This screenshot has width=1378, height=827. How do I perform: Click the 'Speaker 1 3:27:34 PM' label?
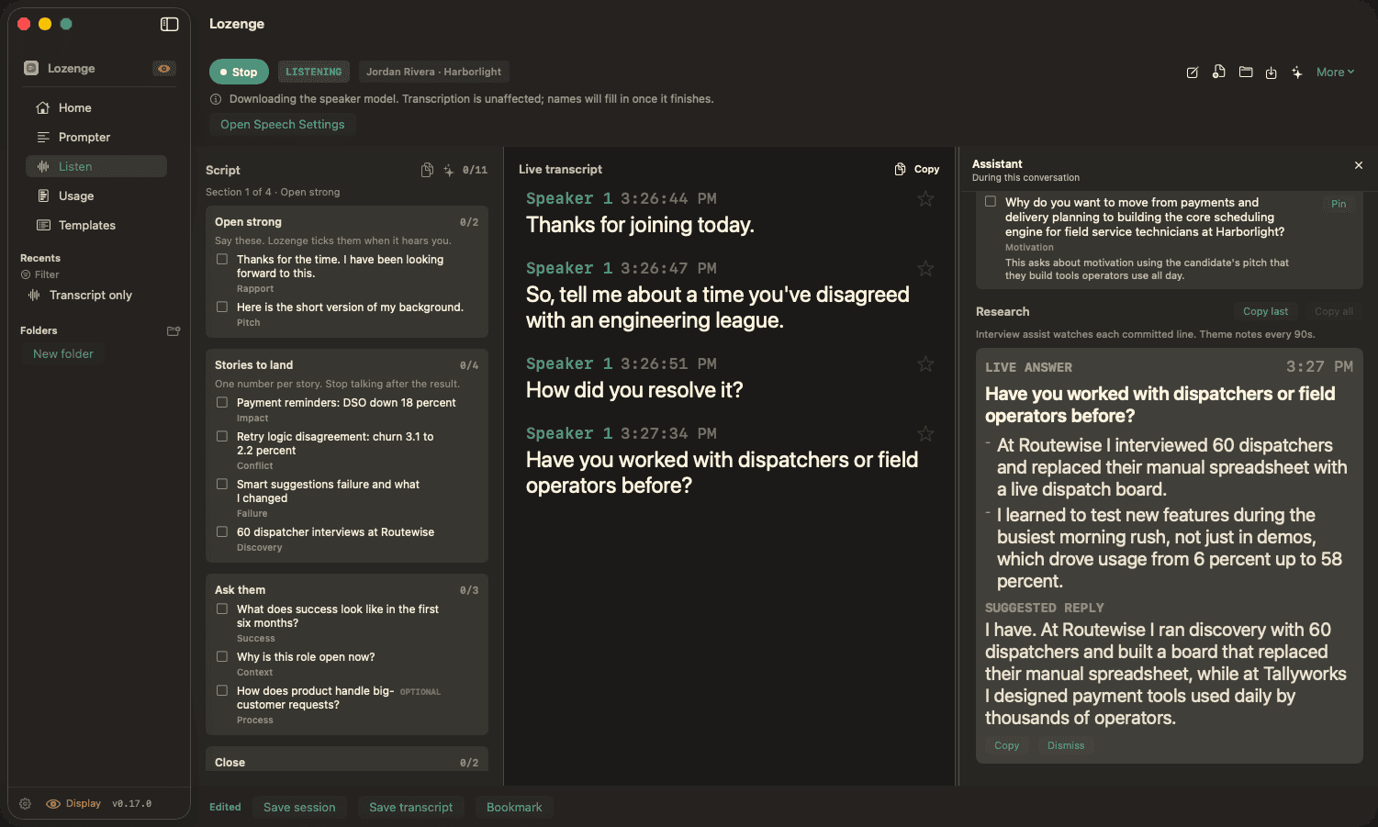[622, 433]
